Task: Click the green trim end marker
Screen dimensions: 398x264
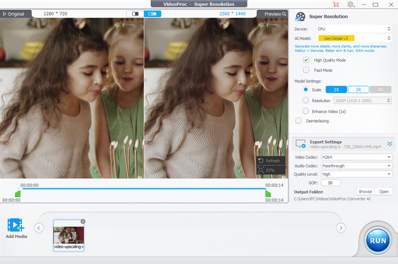Action: (268, 194)
